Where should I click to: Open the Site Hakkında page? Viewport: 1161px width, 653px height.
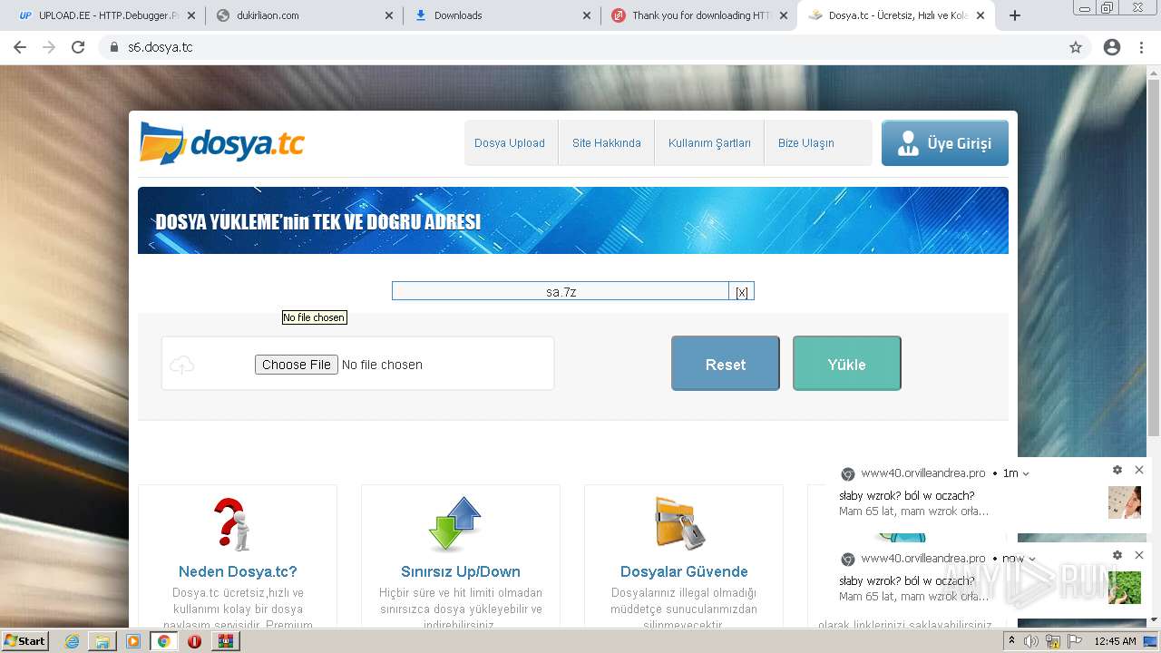606,143
